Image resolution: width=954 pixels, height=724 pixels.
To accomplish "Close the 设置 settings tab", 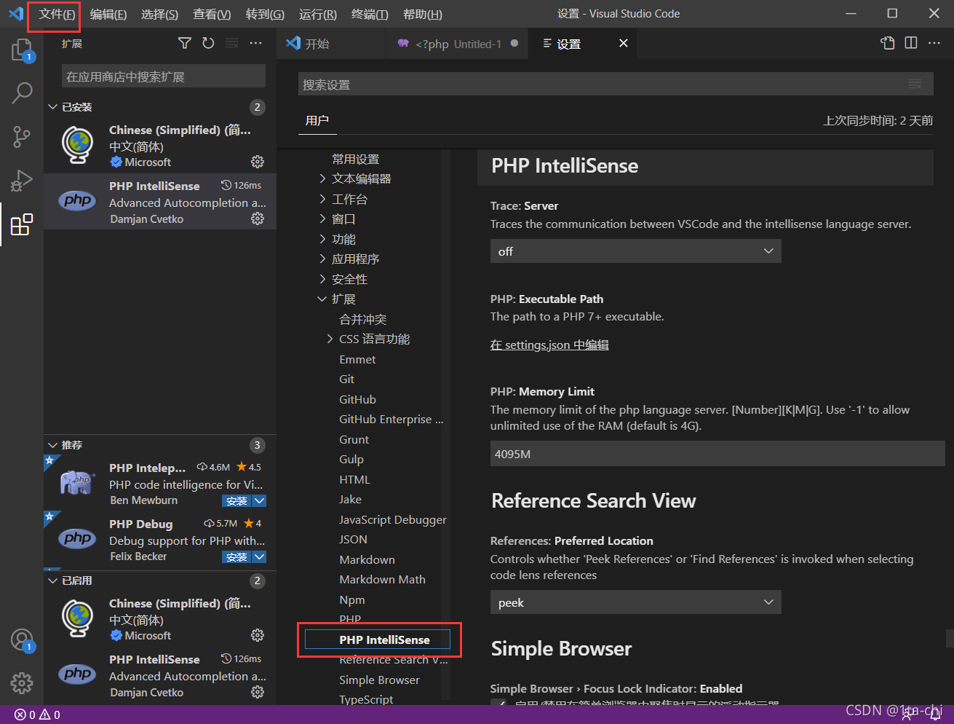I will tap(623, 44).
